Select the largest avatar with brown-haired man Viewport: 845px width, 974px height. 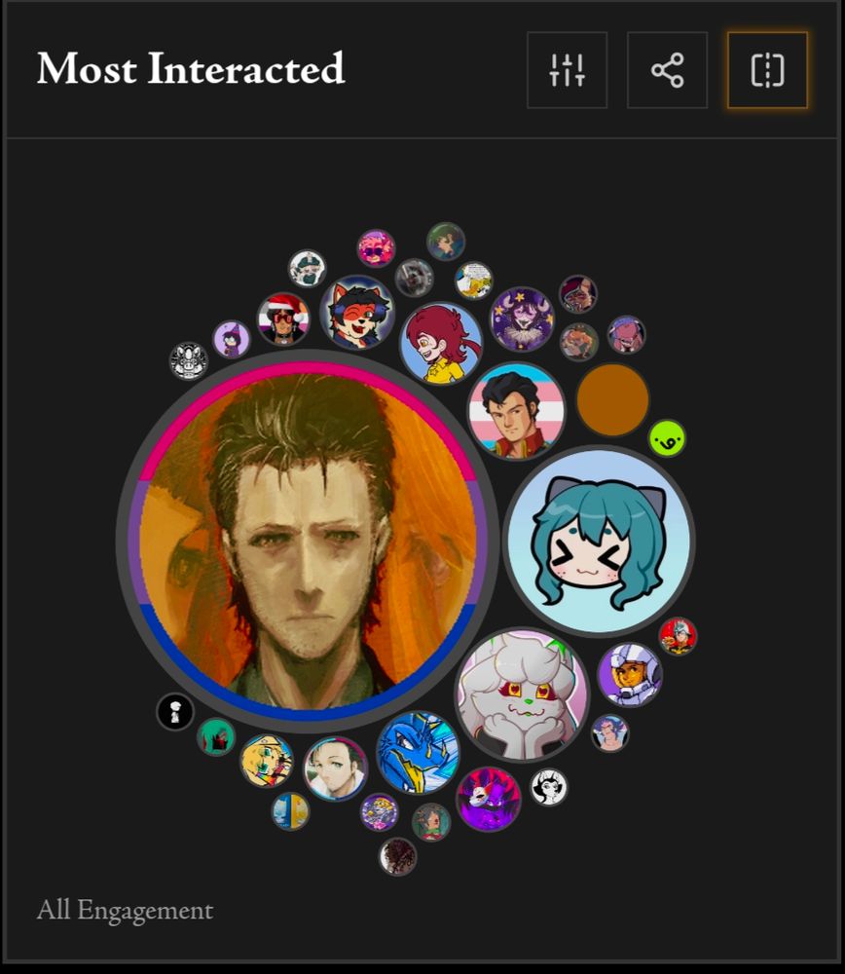308,541
